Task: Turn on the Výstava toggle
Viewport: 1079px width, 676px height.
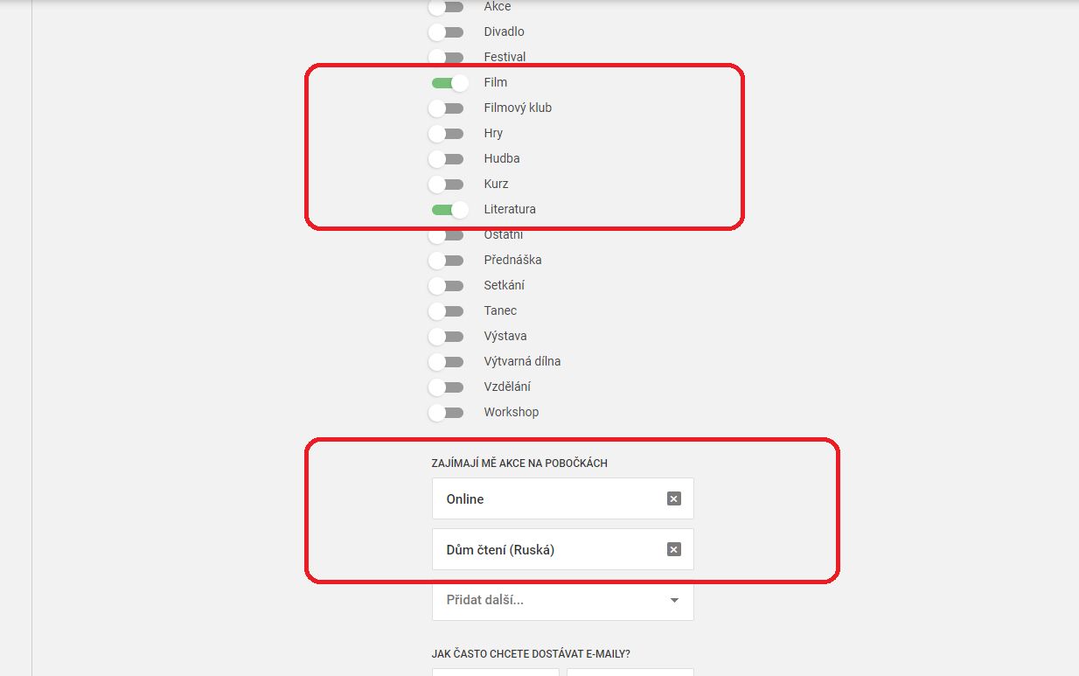Action: tap(447, 337)
